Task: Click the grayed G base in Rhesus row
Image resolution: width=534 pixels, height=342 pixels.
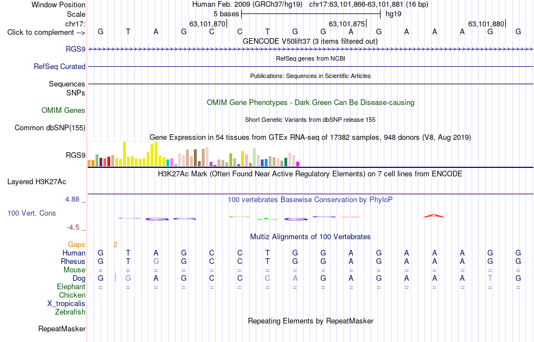Action: [156, 261]
